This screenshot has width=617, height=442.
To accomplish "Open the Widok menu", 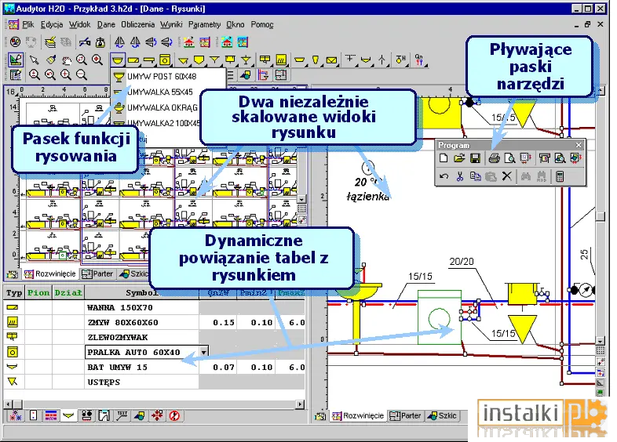I will point(80,24).
